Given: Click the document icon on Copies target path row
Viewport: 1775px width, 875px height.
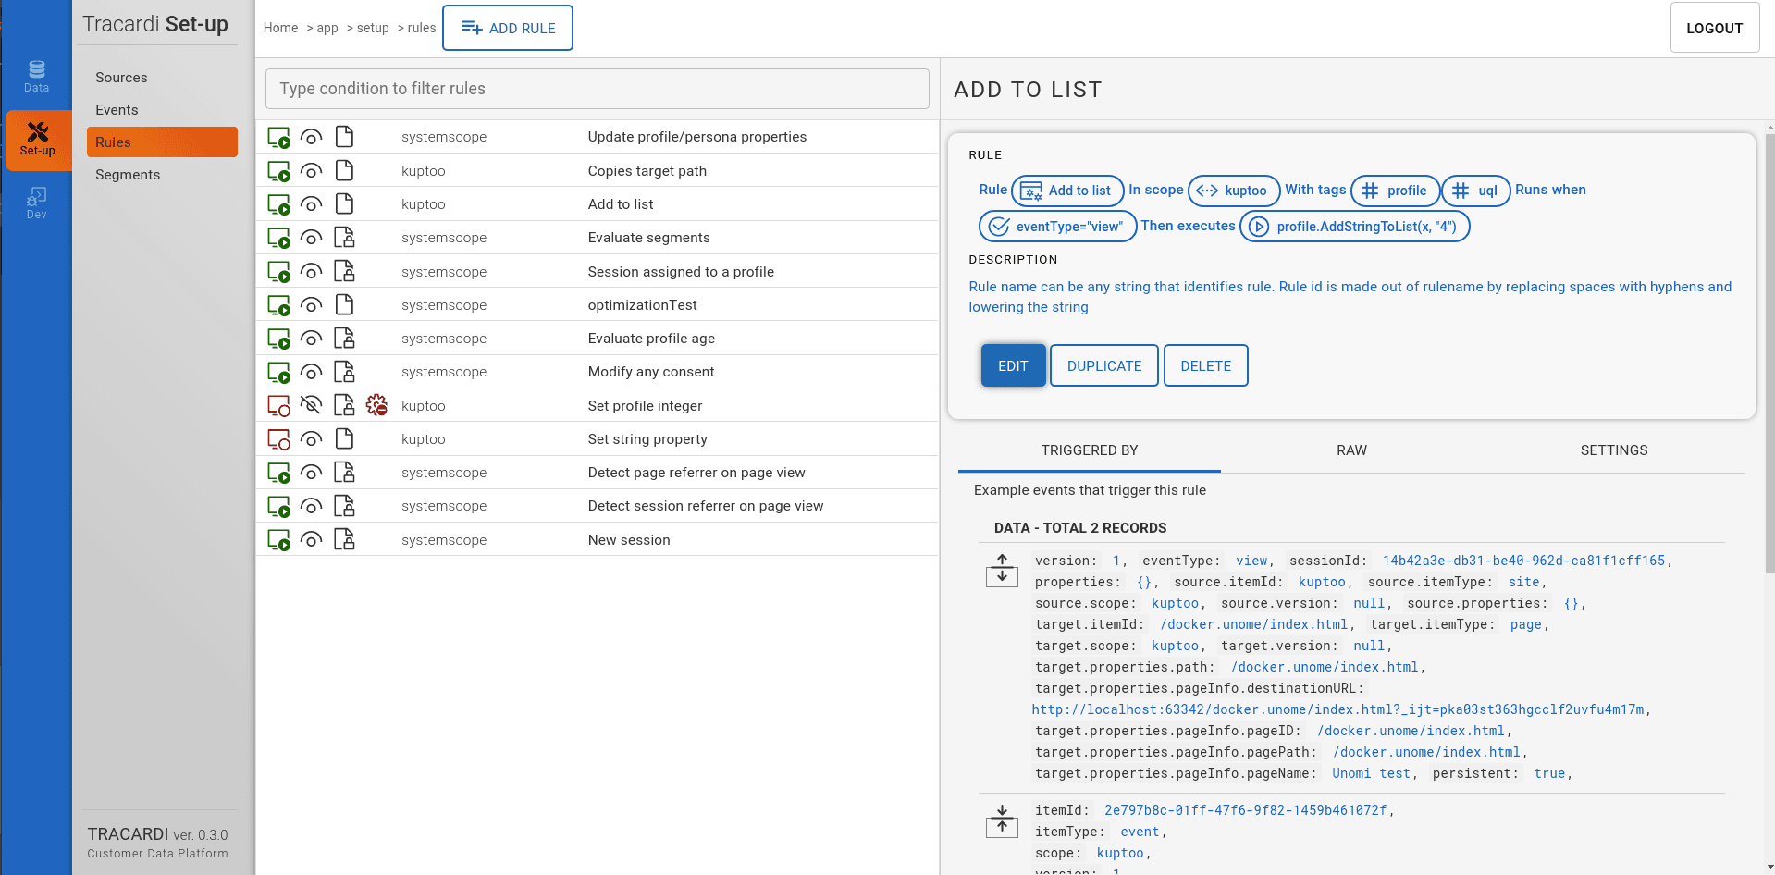Looking at the screenshot, I should click(x=344, y=170).
